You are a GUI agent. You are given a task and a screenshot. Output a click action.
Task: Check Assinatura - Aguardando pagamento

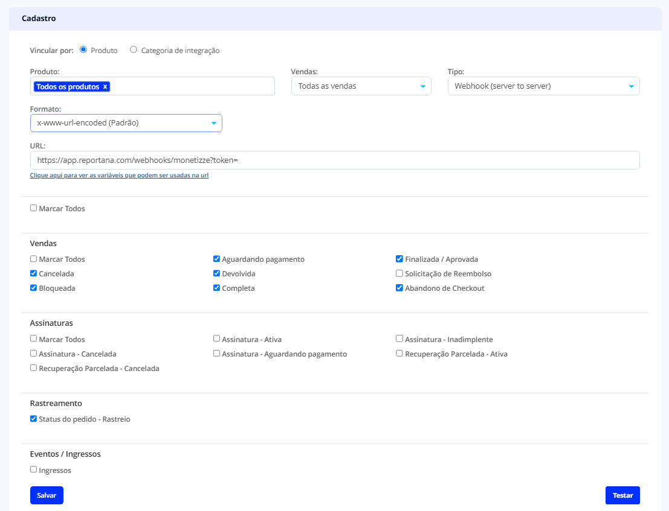[216, 354]
